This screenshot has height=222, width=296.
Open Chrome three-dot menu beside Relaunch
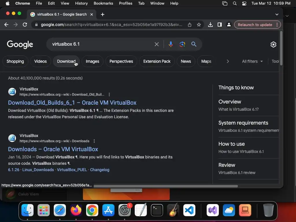(277, 25)
